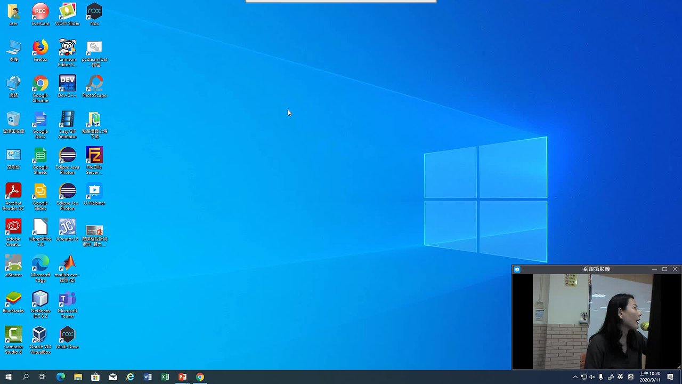This screenshot has width=682, height=384.
Task: Switch to PowerPoint on taskbar
Action: (182, 377)
